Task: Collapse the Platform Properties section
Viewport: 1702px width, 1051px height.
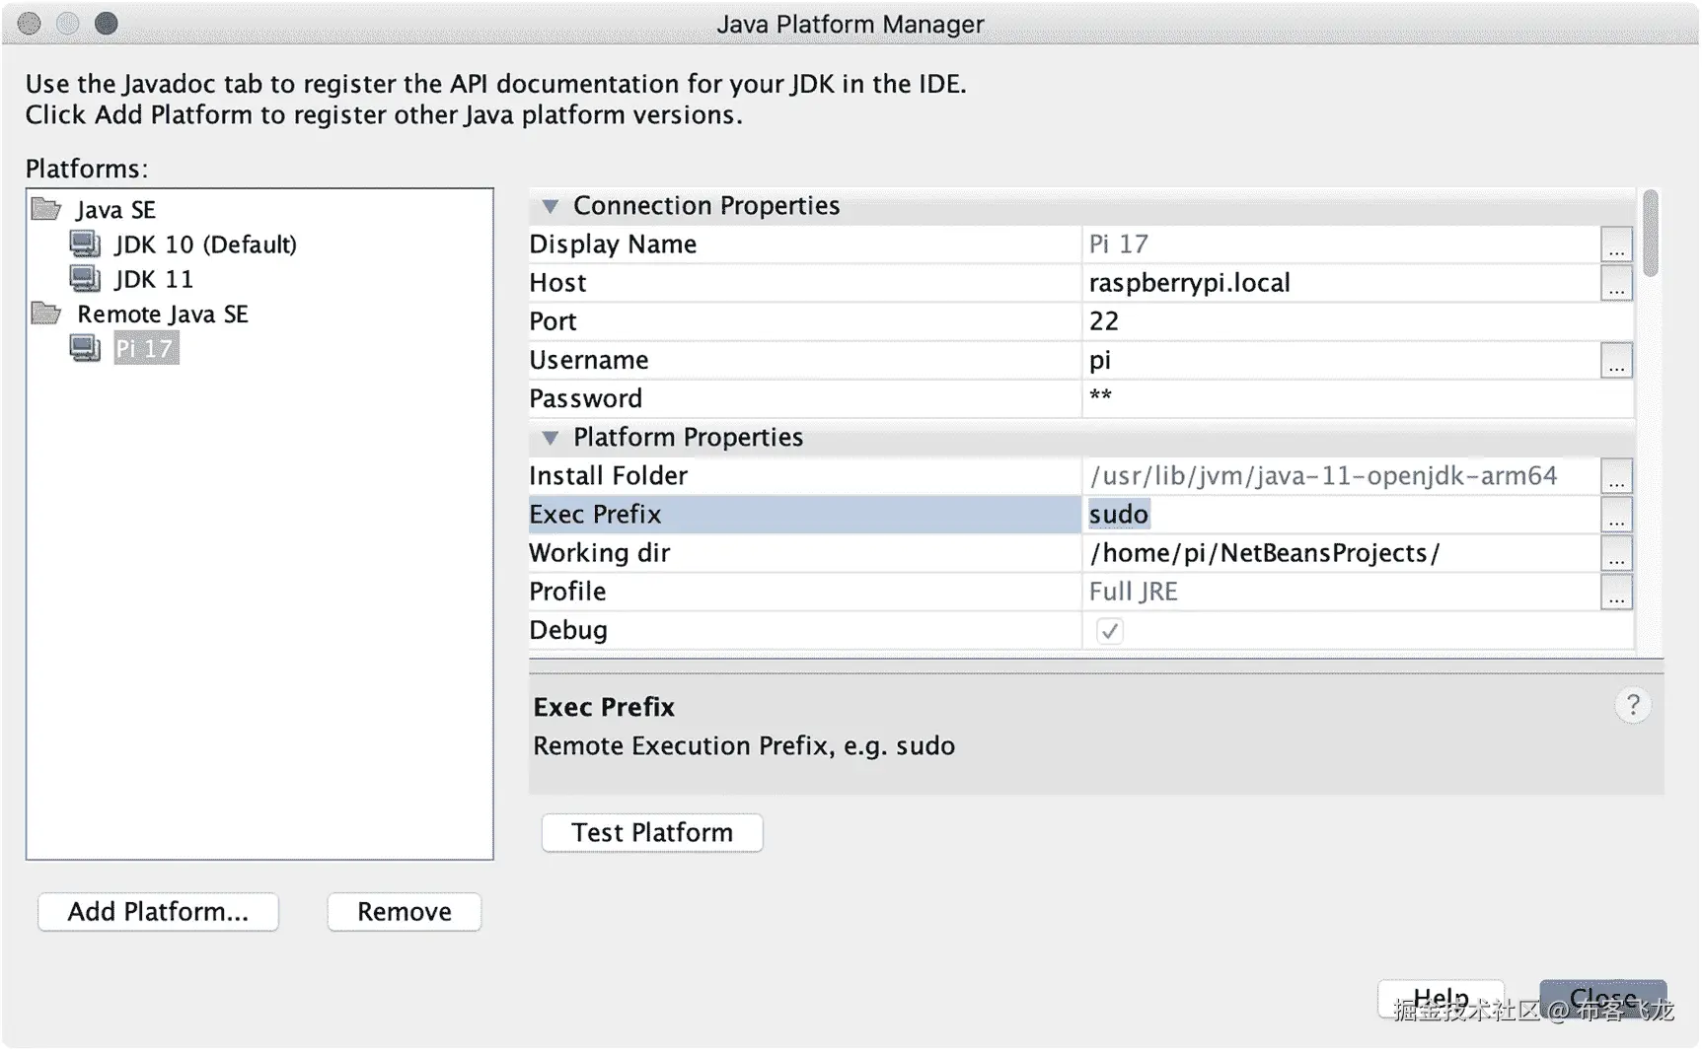Action: click(x=551, y=438)
